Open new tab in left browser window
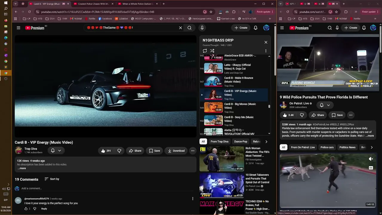 [164, 4]
